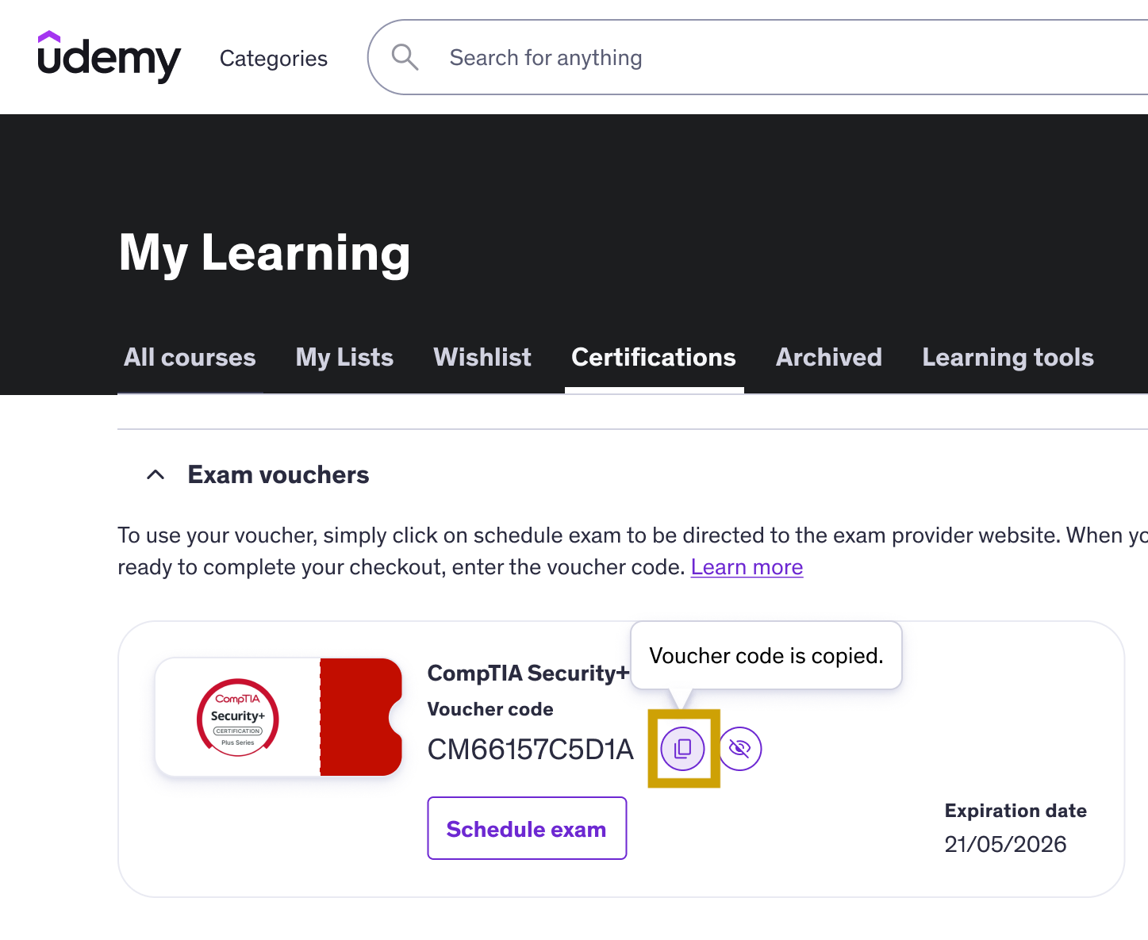Click the Schedule exam button
The width and height of the screenshot is (1148, 940).
(527, 828)
